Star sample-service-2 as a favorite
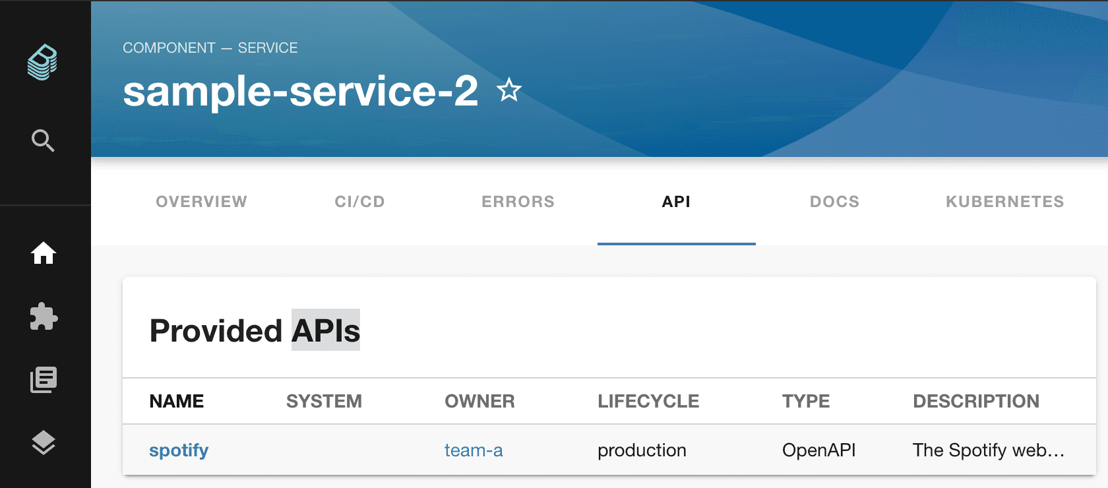Screen dimensions: 1108x488 (508, 90)
